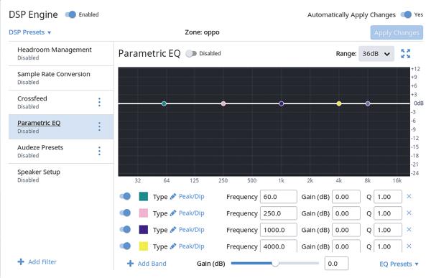Screen dimensions: 431x278
Task: Toggle the 1000.0 Hz band switch
Action: click(x=125, y=229)
